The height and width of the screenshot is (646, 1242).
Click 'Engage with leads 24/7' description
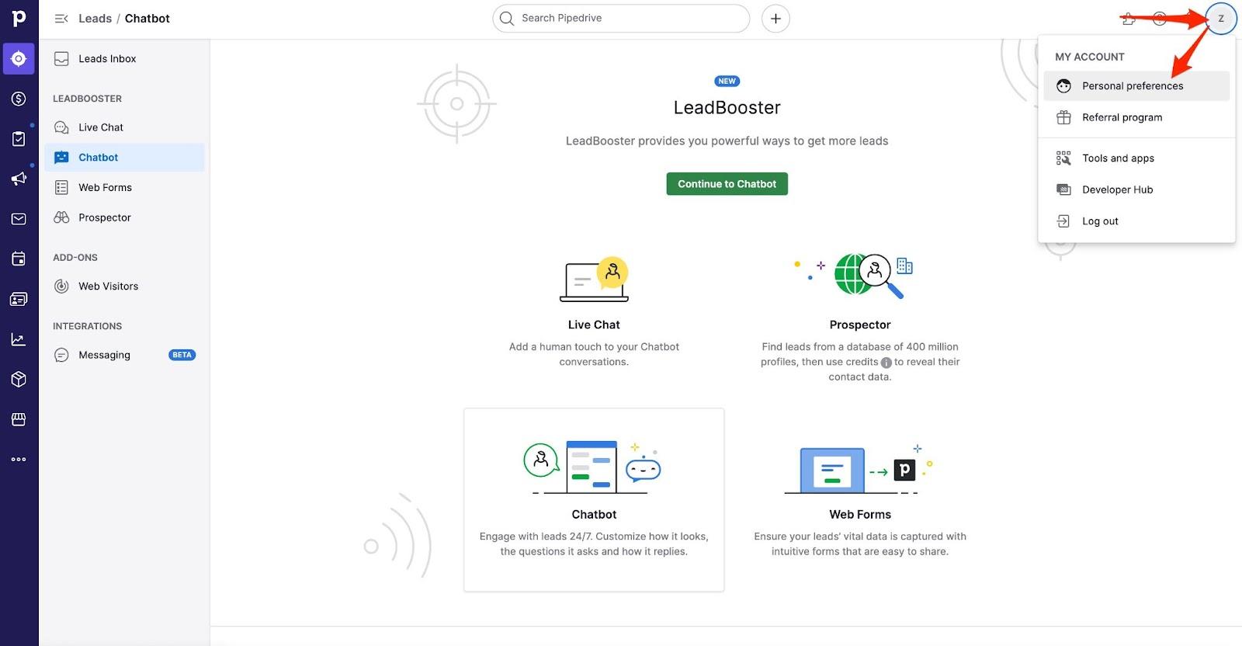[x=594, y=544]
